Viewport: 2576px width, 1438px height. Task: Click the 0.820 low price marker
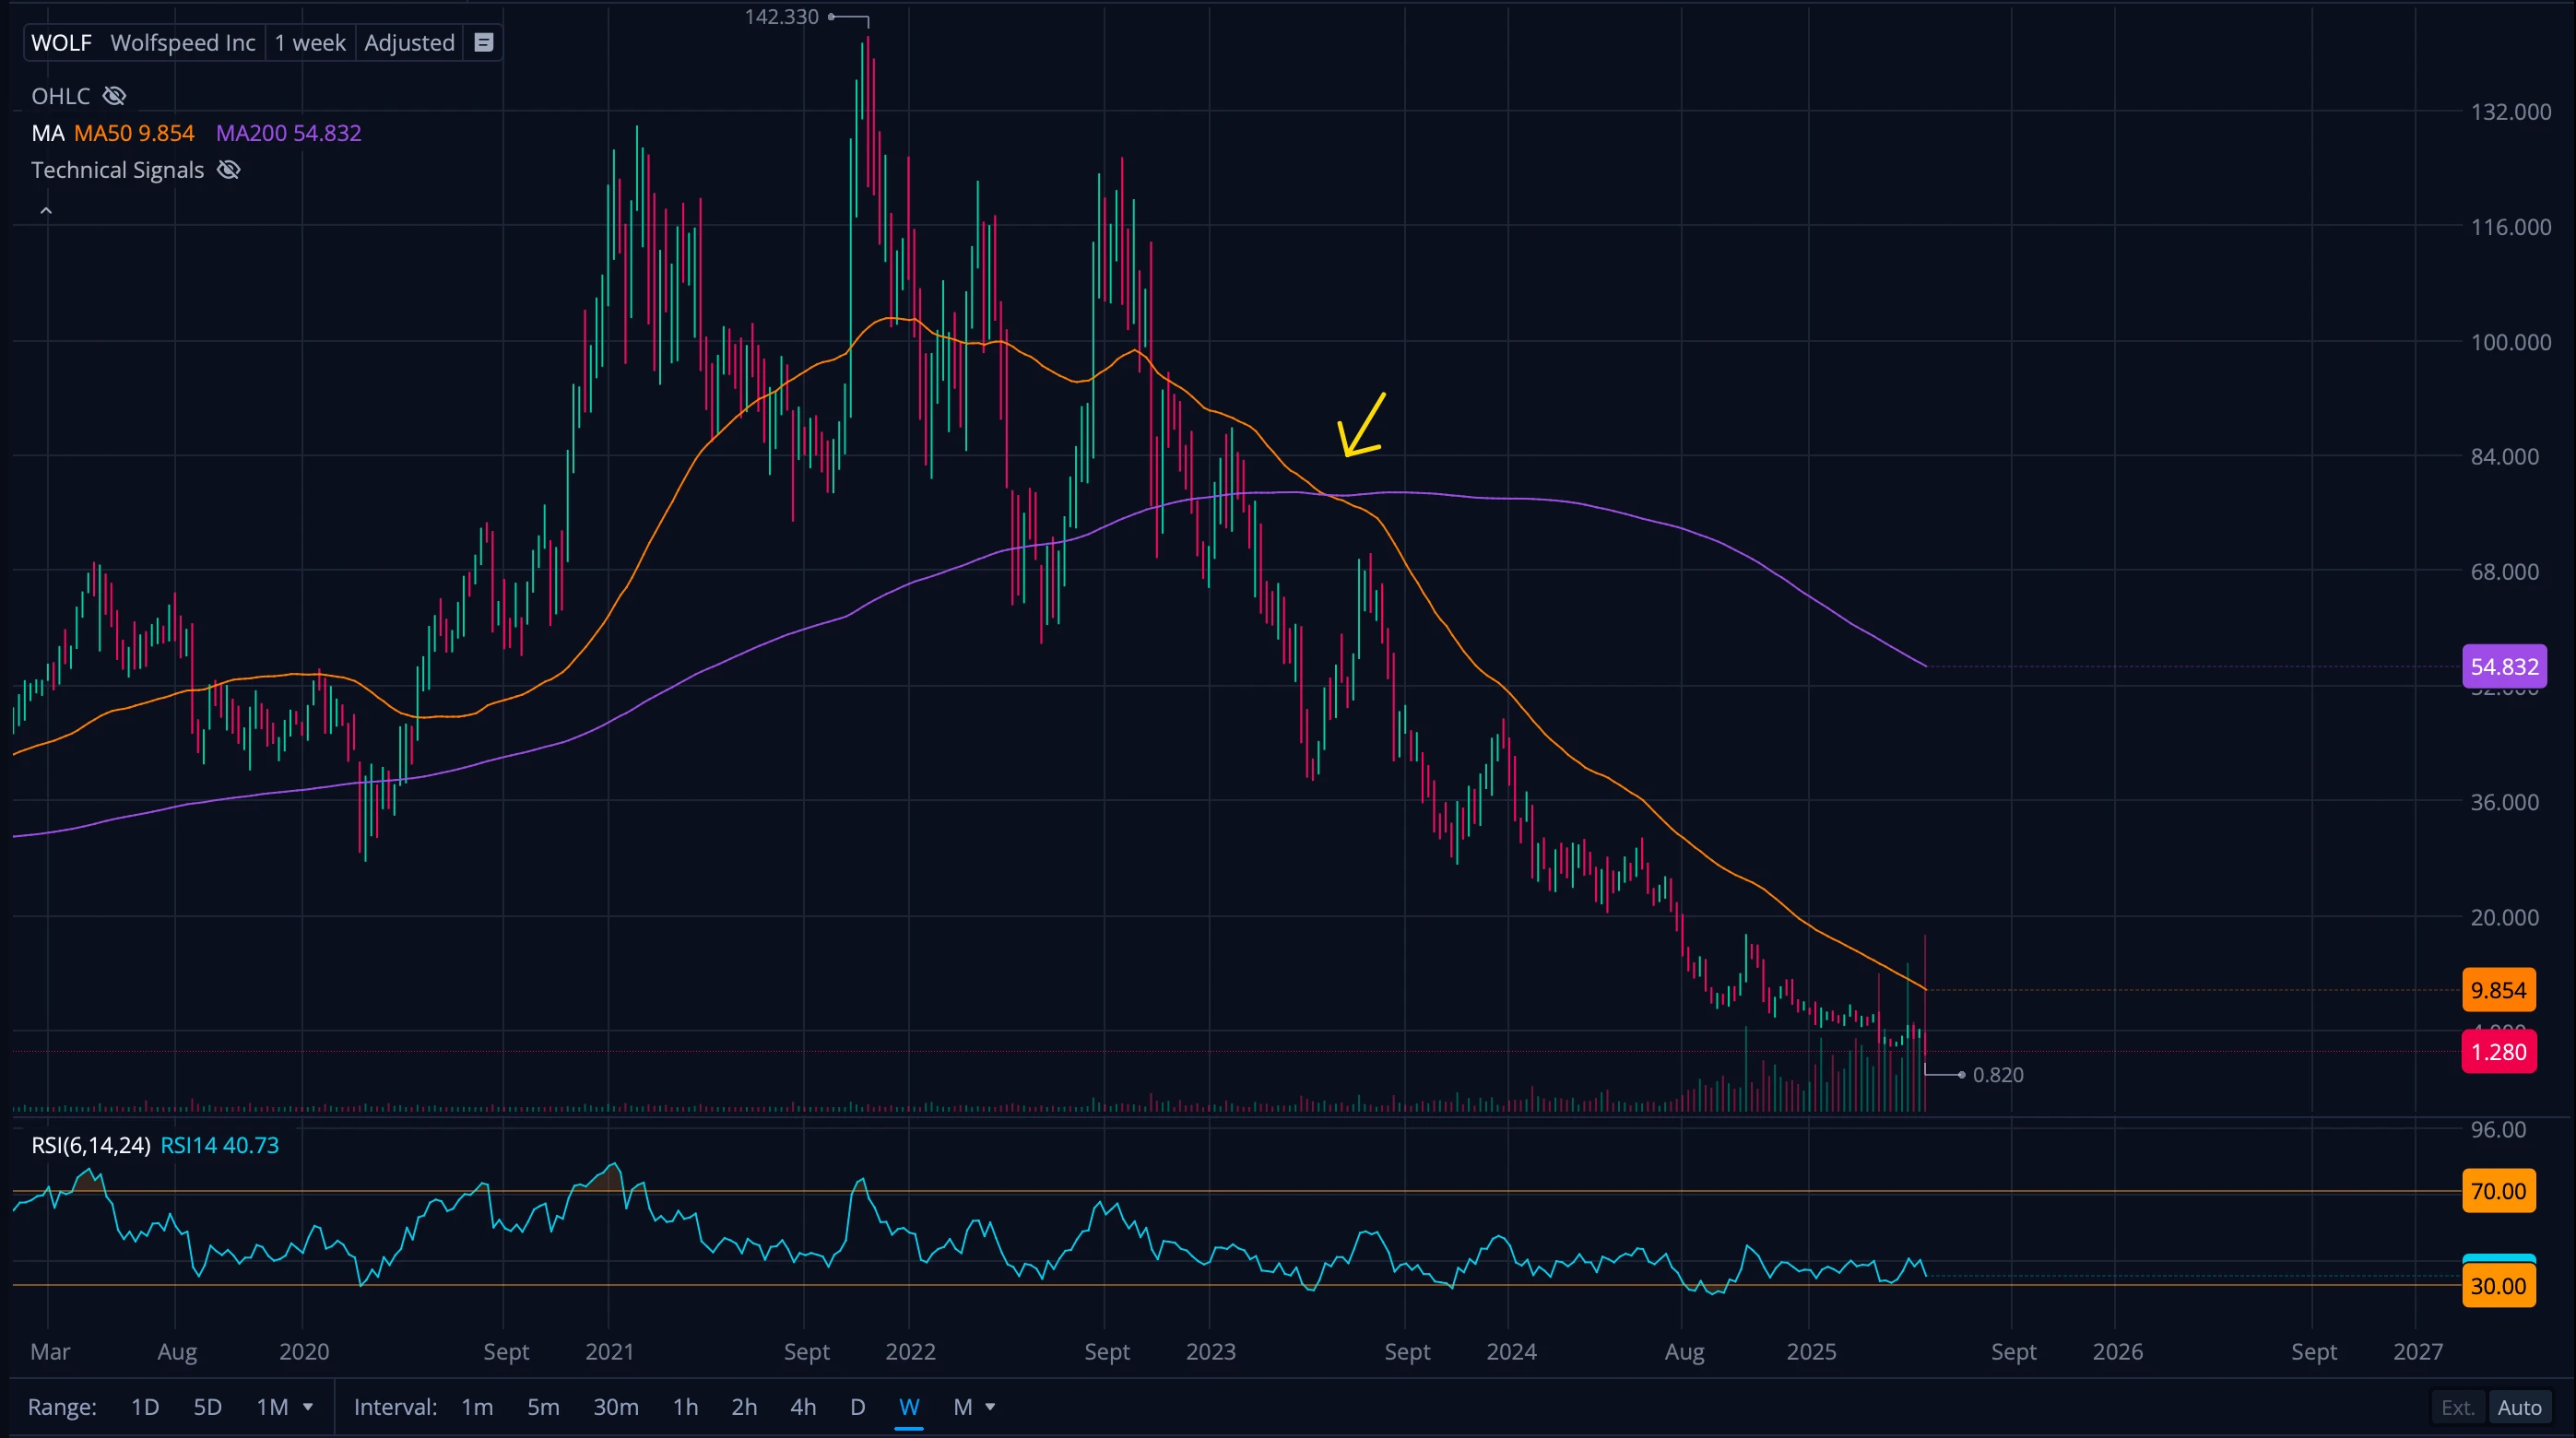pyautogui.click(x=1998, y=1075)
